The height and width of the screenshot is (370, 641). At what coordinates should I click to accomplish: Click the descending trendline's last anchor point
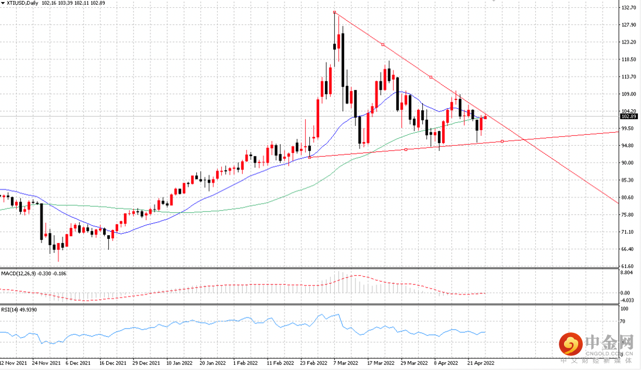coord(431,77)
